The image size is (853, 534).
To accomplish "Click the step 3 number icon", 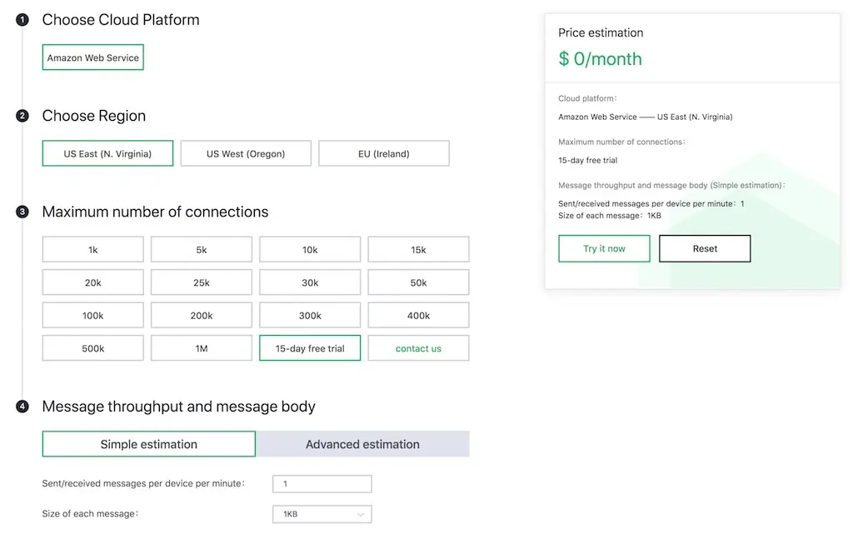I will [x=22, y=212].
